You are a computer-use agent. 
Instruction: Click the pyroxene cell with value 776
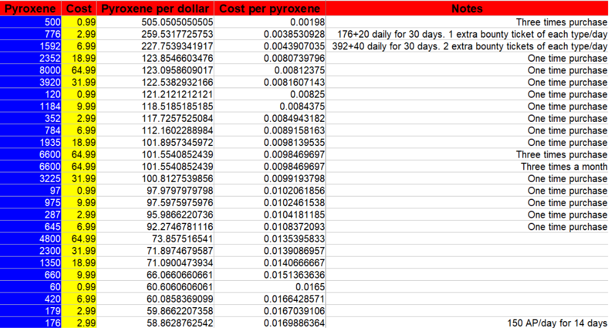[x=30, y=34]
